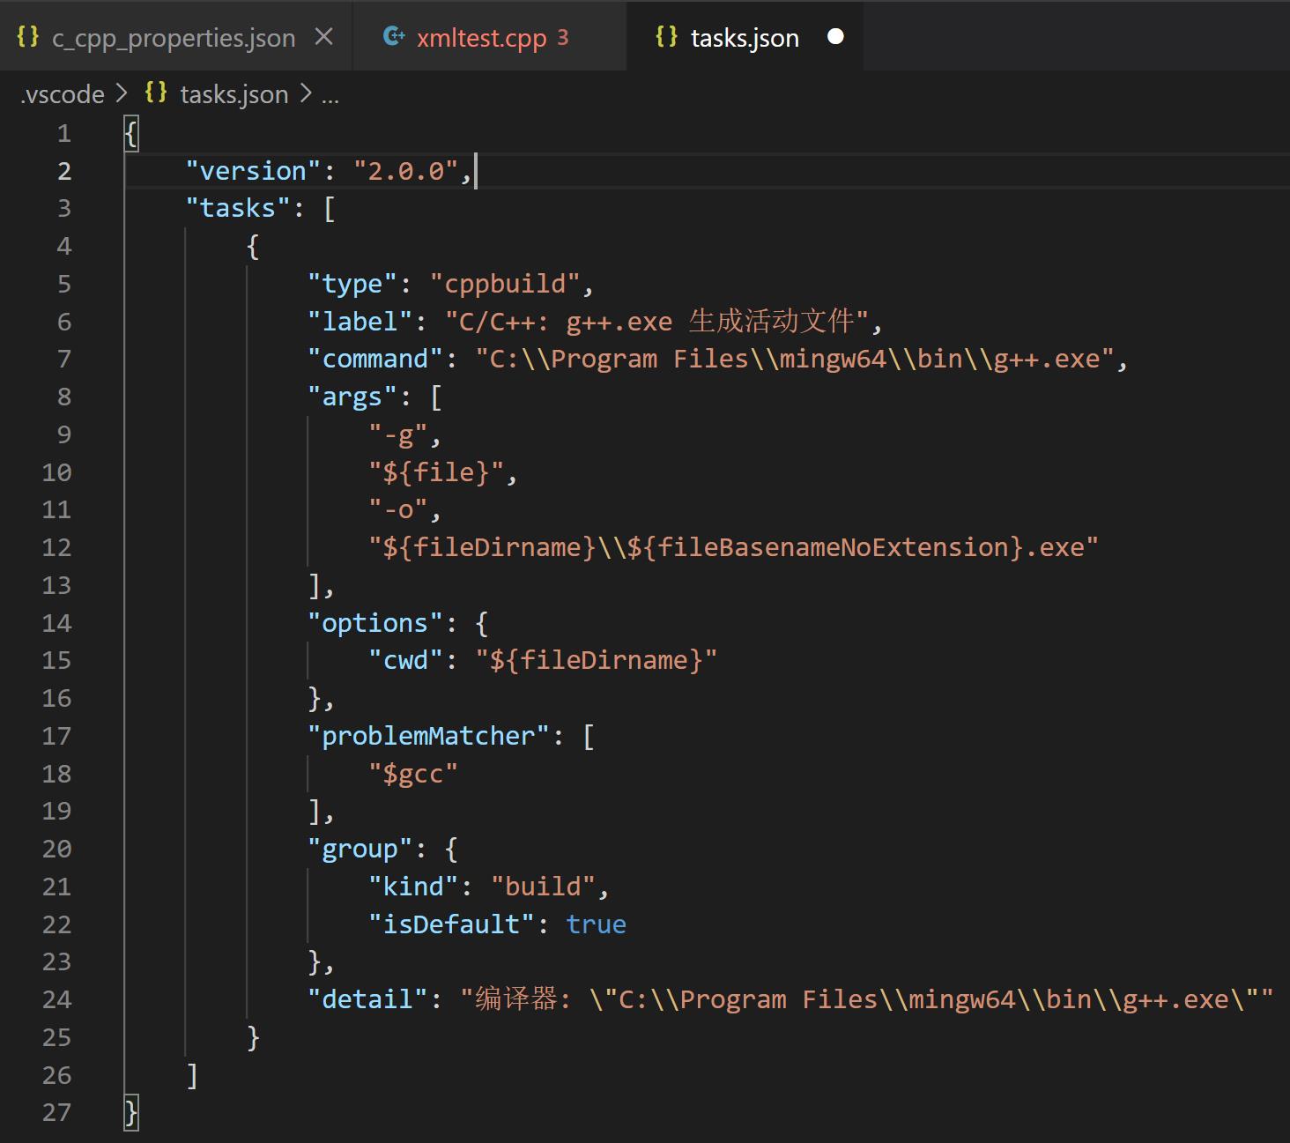Click line number 14 in the gutter
The height and width of the screenshot is (1143, 1290).
click(x=56, y=623)
